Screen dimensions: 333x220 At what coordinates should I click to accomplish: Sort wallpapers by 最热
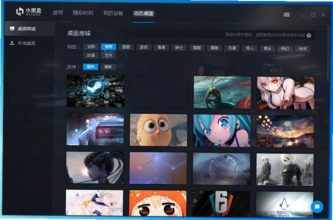[91, 67]
